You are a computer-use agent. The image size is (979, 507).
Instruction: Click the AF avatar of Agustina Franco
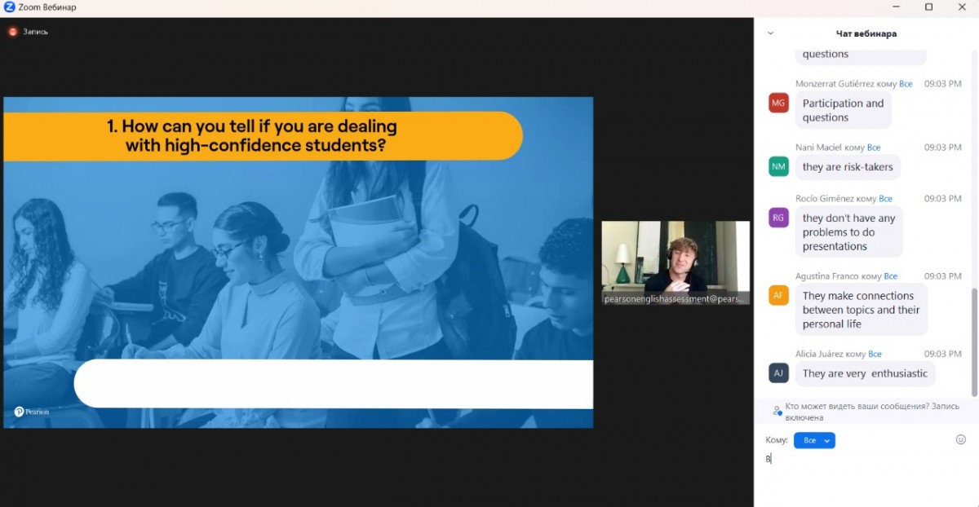click(x=778, y=295)
